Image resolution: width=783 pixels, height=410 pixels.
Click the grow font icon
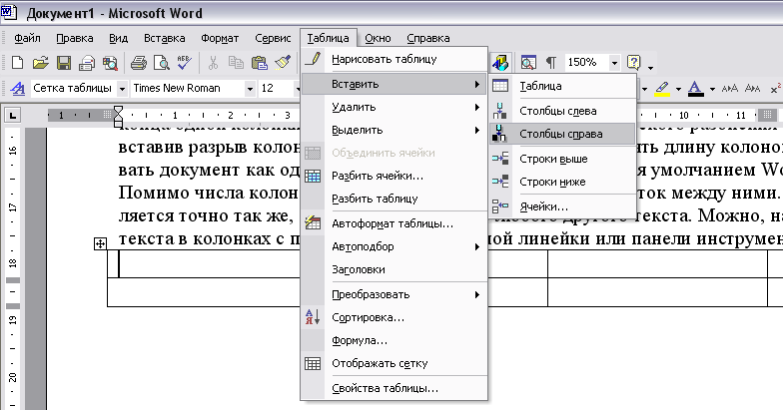click(x=729, y=88)
